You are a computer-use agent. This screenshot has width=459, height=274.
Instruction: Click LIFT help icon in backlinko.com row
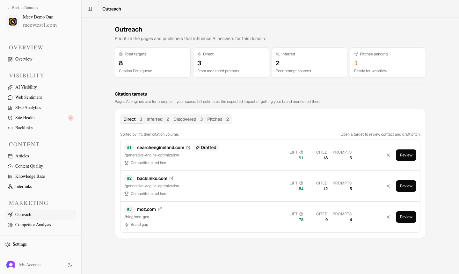pyautogui.click(x=301, y=183)
